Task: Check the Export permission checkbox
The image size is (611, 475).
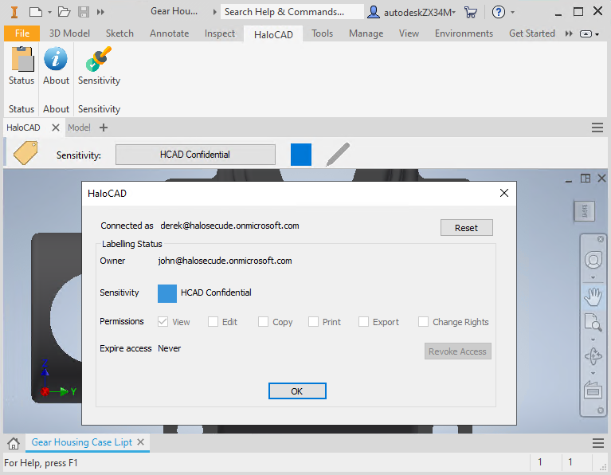Action: (x=364, y=322)
